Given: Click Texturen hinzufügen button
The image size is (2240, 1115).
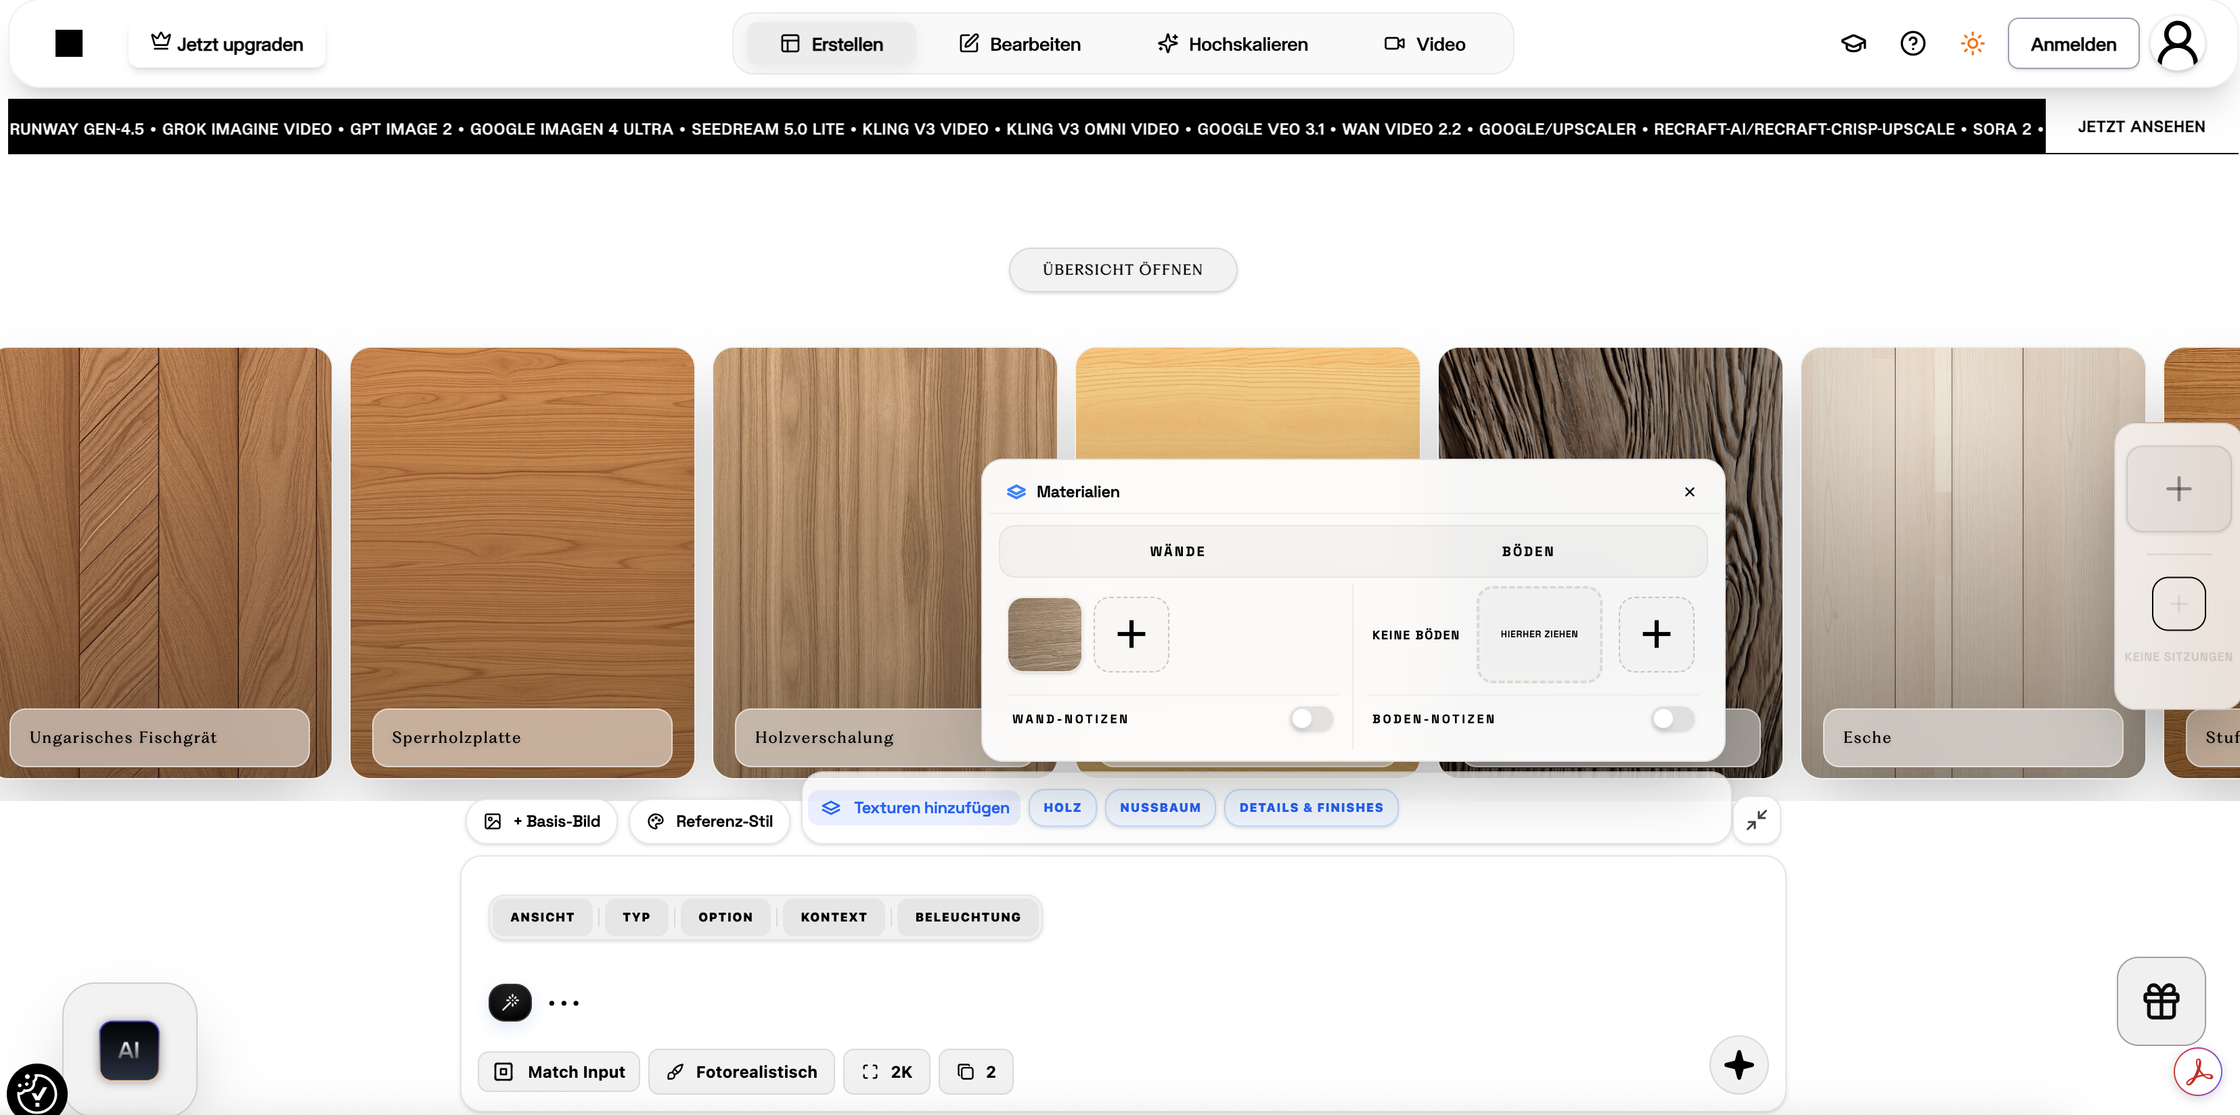Looking at the screenshot, I should tap(915, 807).
